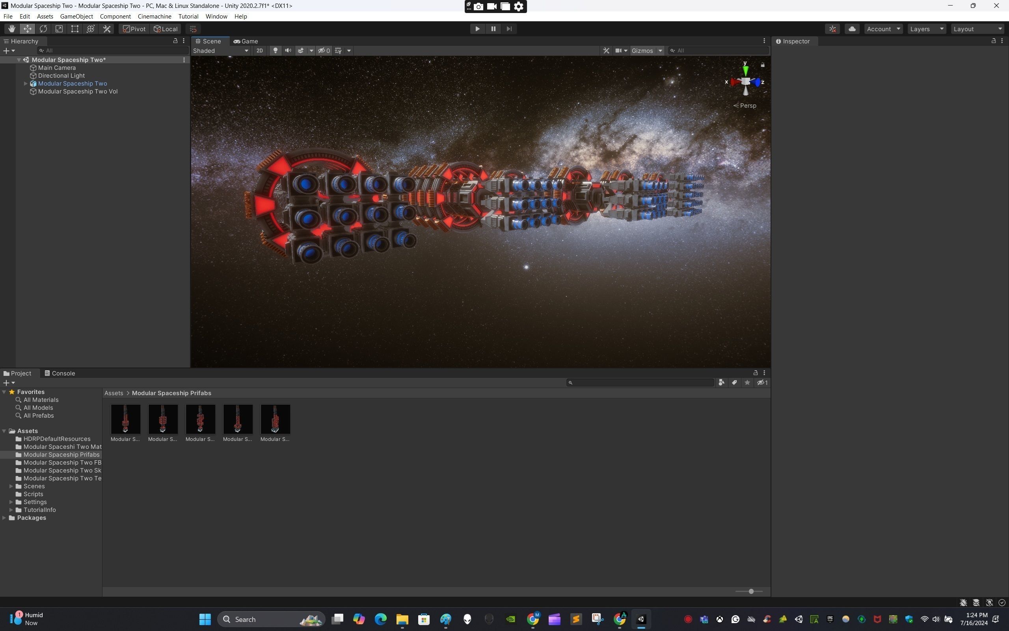The width and height of the screenshot is (1009, 631).
Task: Collapse Modular Spaceship Two* scene root
Action: 19,60
